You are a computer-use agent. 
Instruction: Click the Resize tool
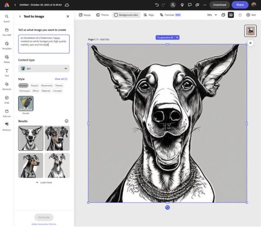click(85, 15)
